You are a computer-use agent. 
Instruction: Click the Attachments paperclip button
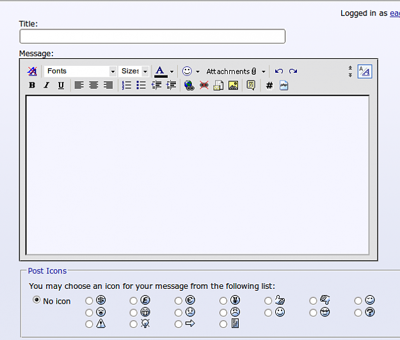click(x=232, y=72)
